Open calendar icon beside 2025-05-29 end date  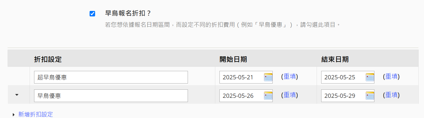pos(370,96)
